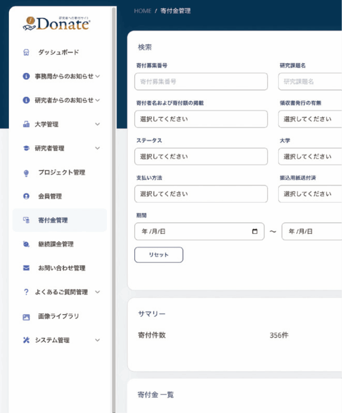Screen dimensions: 342x413
Task: Click the icon beside 継続課金管理
Action: coord(26,244)
